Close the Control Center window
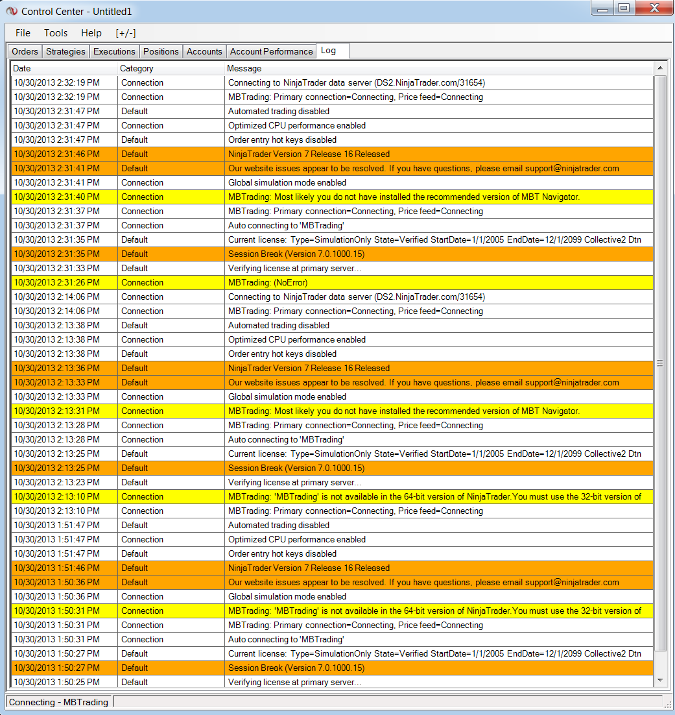 point(654,8)
